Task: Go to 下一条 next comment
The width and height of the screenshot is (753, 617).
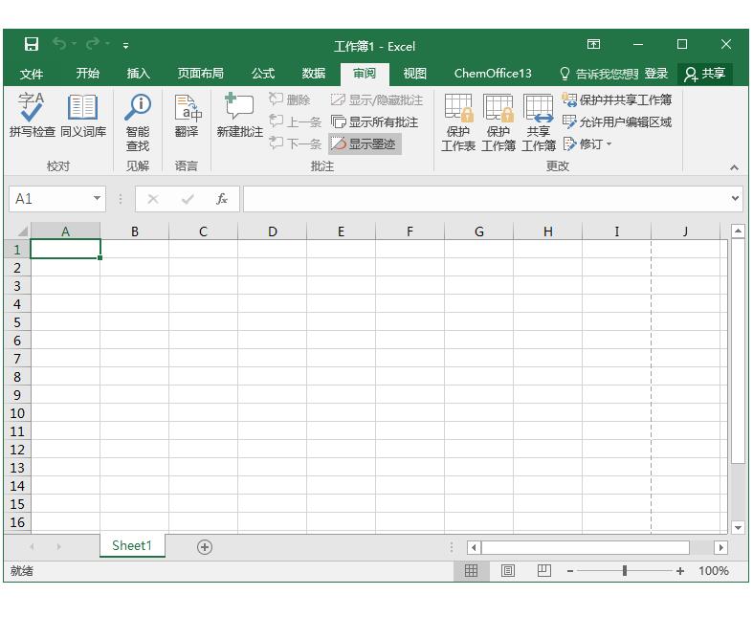Action: pyautogui.click(x=295, y=143)
